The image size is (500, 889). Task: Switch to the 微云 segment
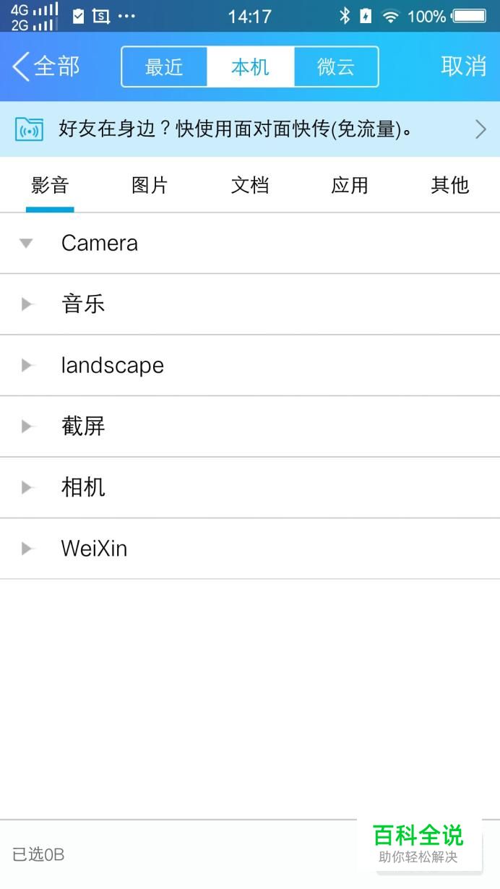pyautogui.click(x=336, y=67)
